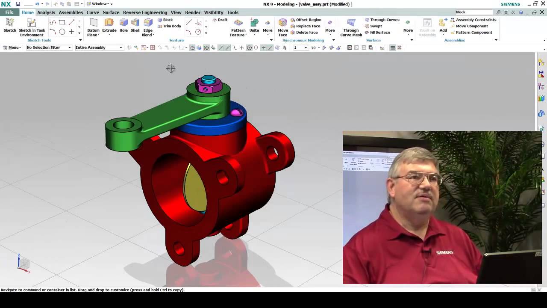
Task: Open the Window dropdown in title bar
Action: [100, 4]
